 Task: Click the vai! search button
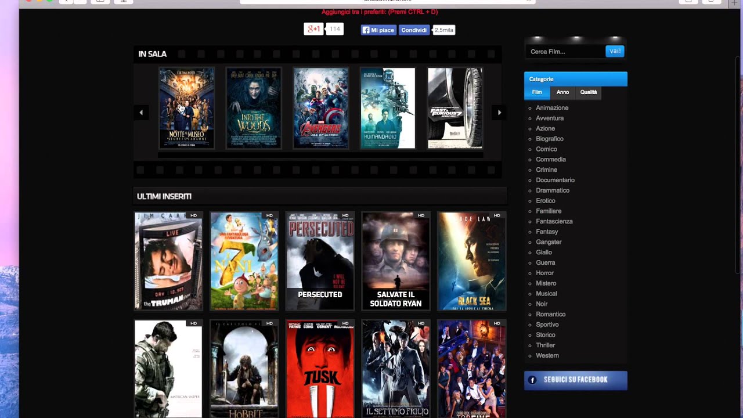coord(615,51)
